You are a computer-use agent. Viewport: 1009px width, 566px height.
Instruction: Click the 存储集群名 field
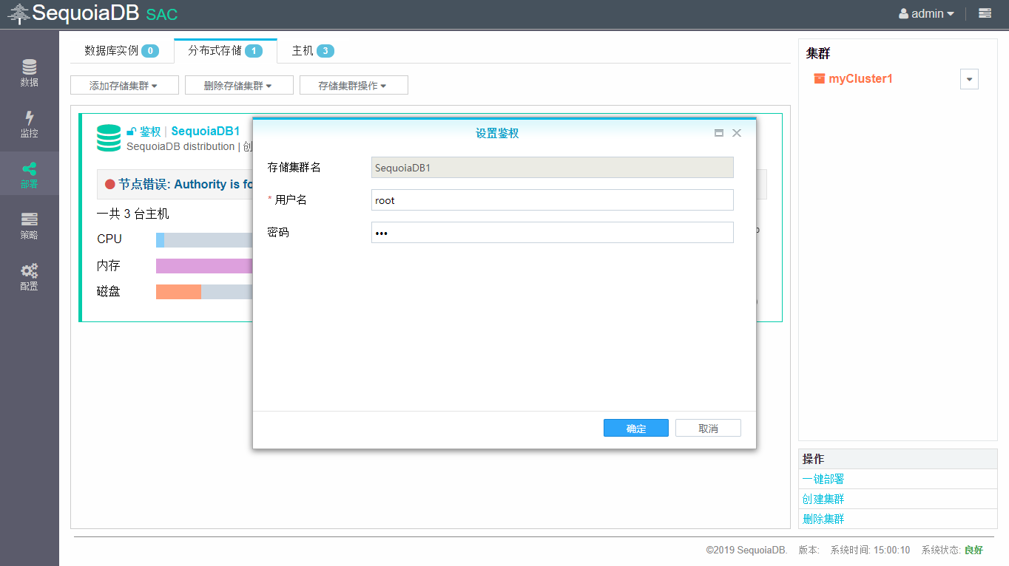553,168
